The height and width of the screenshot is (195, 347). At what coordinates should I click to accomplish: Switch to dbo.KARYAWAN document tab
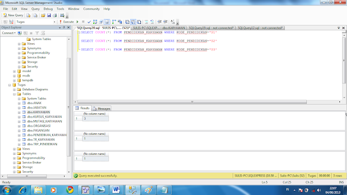(159, 28)
